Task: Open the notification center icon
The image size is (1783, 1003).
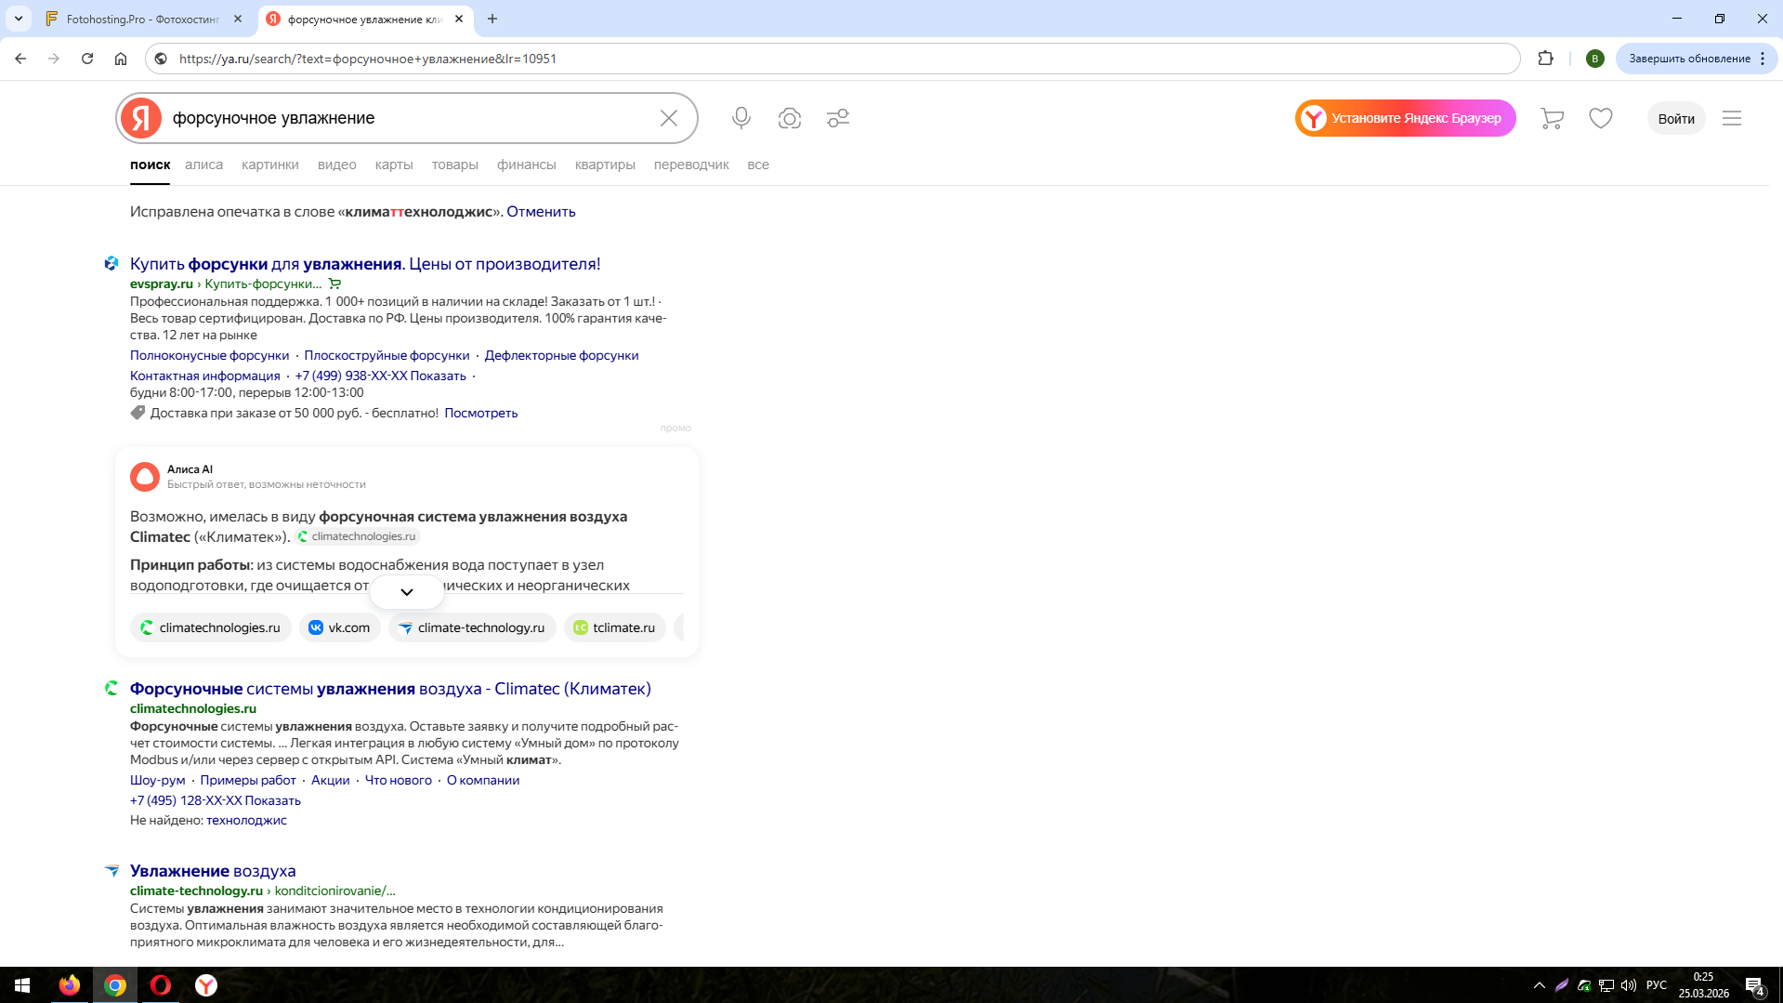Action: [x=1754, y=985]
